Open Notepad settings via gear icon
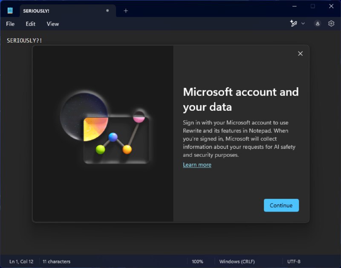This screenshot has height=268, width=341. (331, 23)
